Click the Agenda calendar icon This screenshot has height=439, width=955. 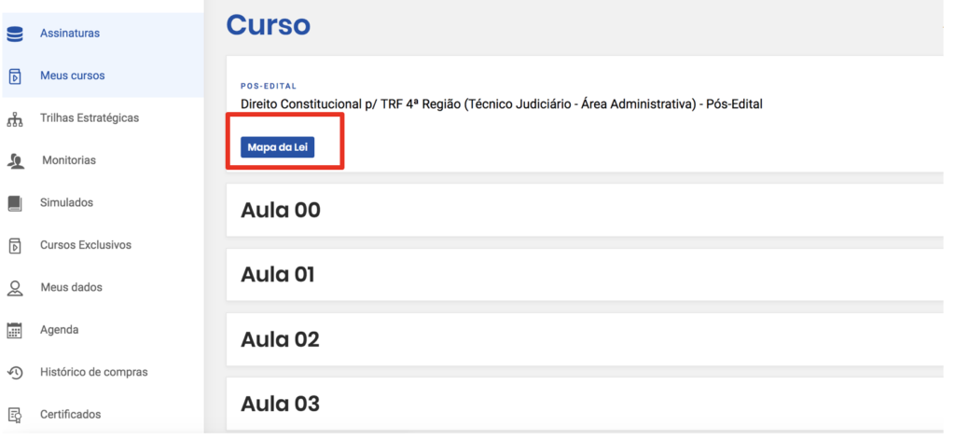15,330
